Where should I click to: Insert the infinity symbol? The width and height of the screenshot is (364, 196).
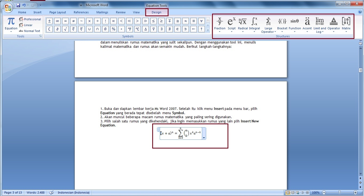[x=57, y=21]
